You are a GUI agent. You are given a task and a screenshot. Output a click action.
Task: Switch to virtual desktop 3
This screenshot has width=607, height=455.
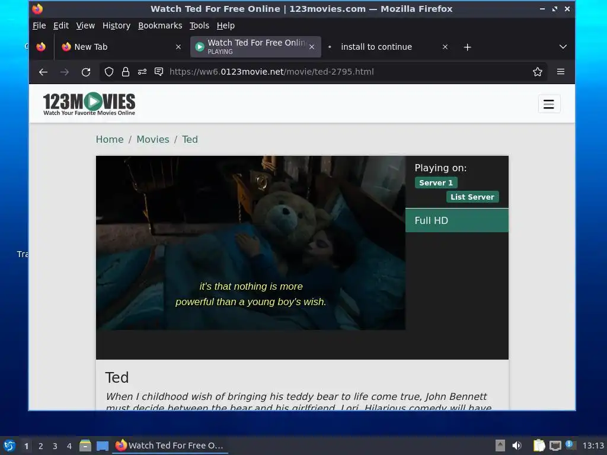point(55,446)
